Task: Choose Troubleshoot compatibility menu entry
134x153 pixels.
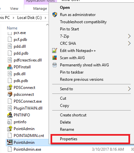Action: [83, 22]
